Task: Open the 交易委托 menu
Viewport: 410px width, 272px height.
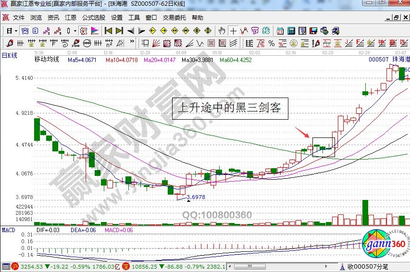Action: (x=174, y=18)
